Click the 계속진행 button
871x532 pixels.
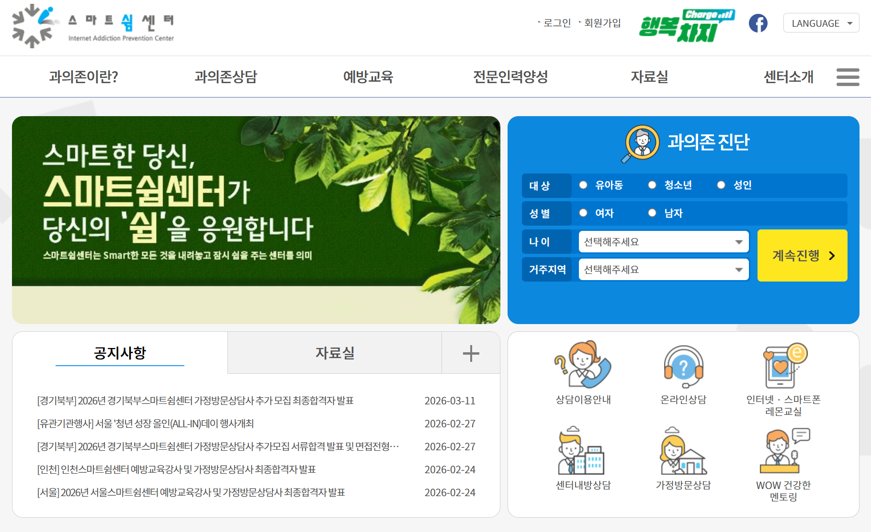[802, 256]
